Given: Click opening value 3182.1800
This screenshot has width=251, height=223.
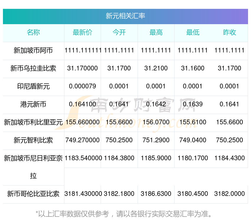Looking at the screenshot, I should (x=119, y=194).
